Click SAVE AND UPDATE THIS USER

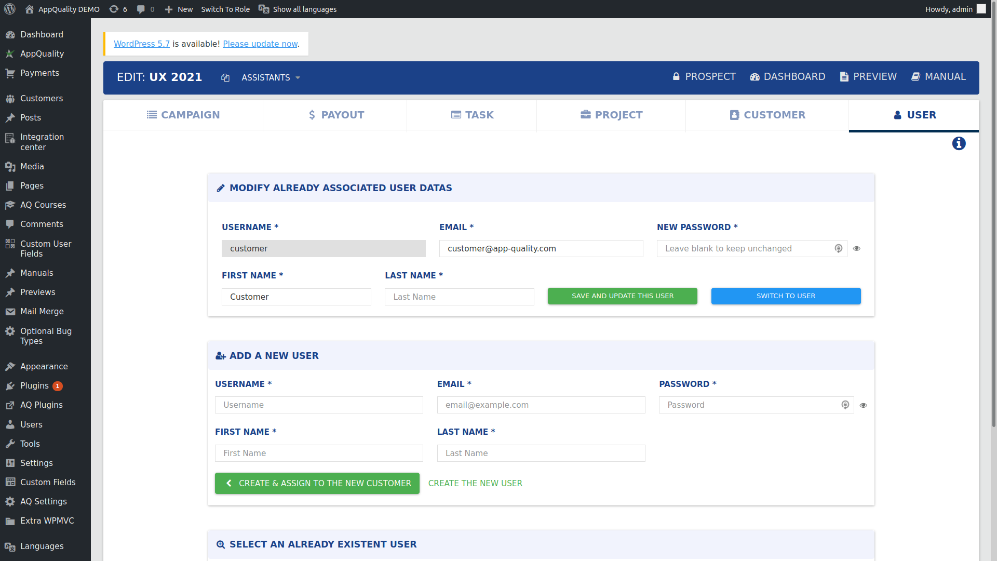click(622, 296)
